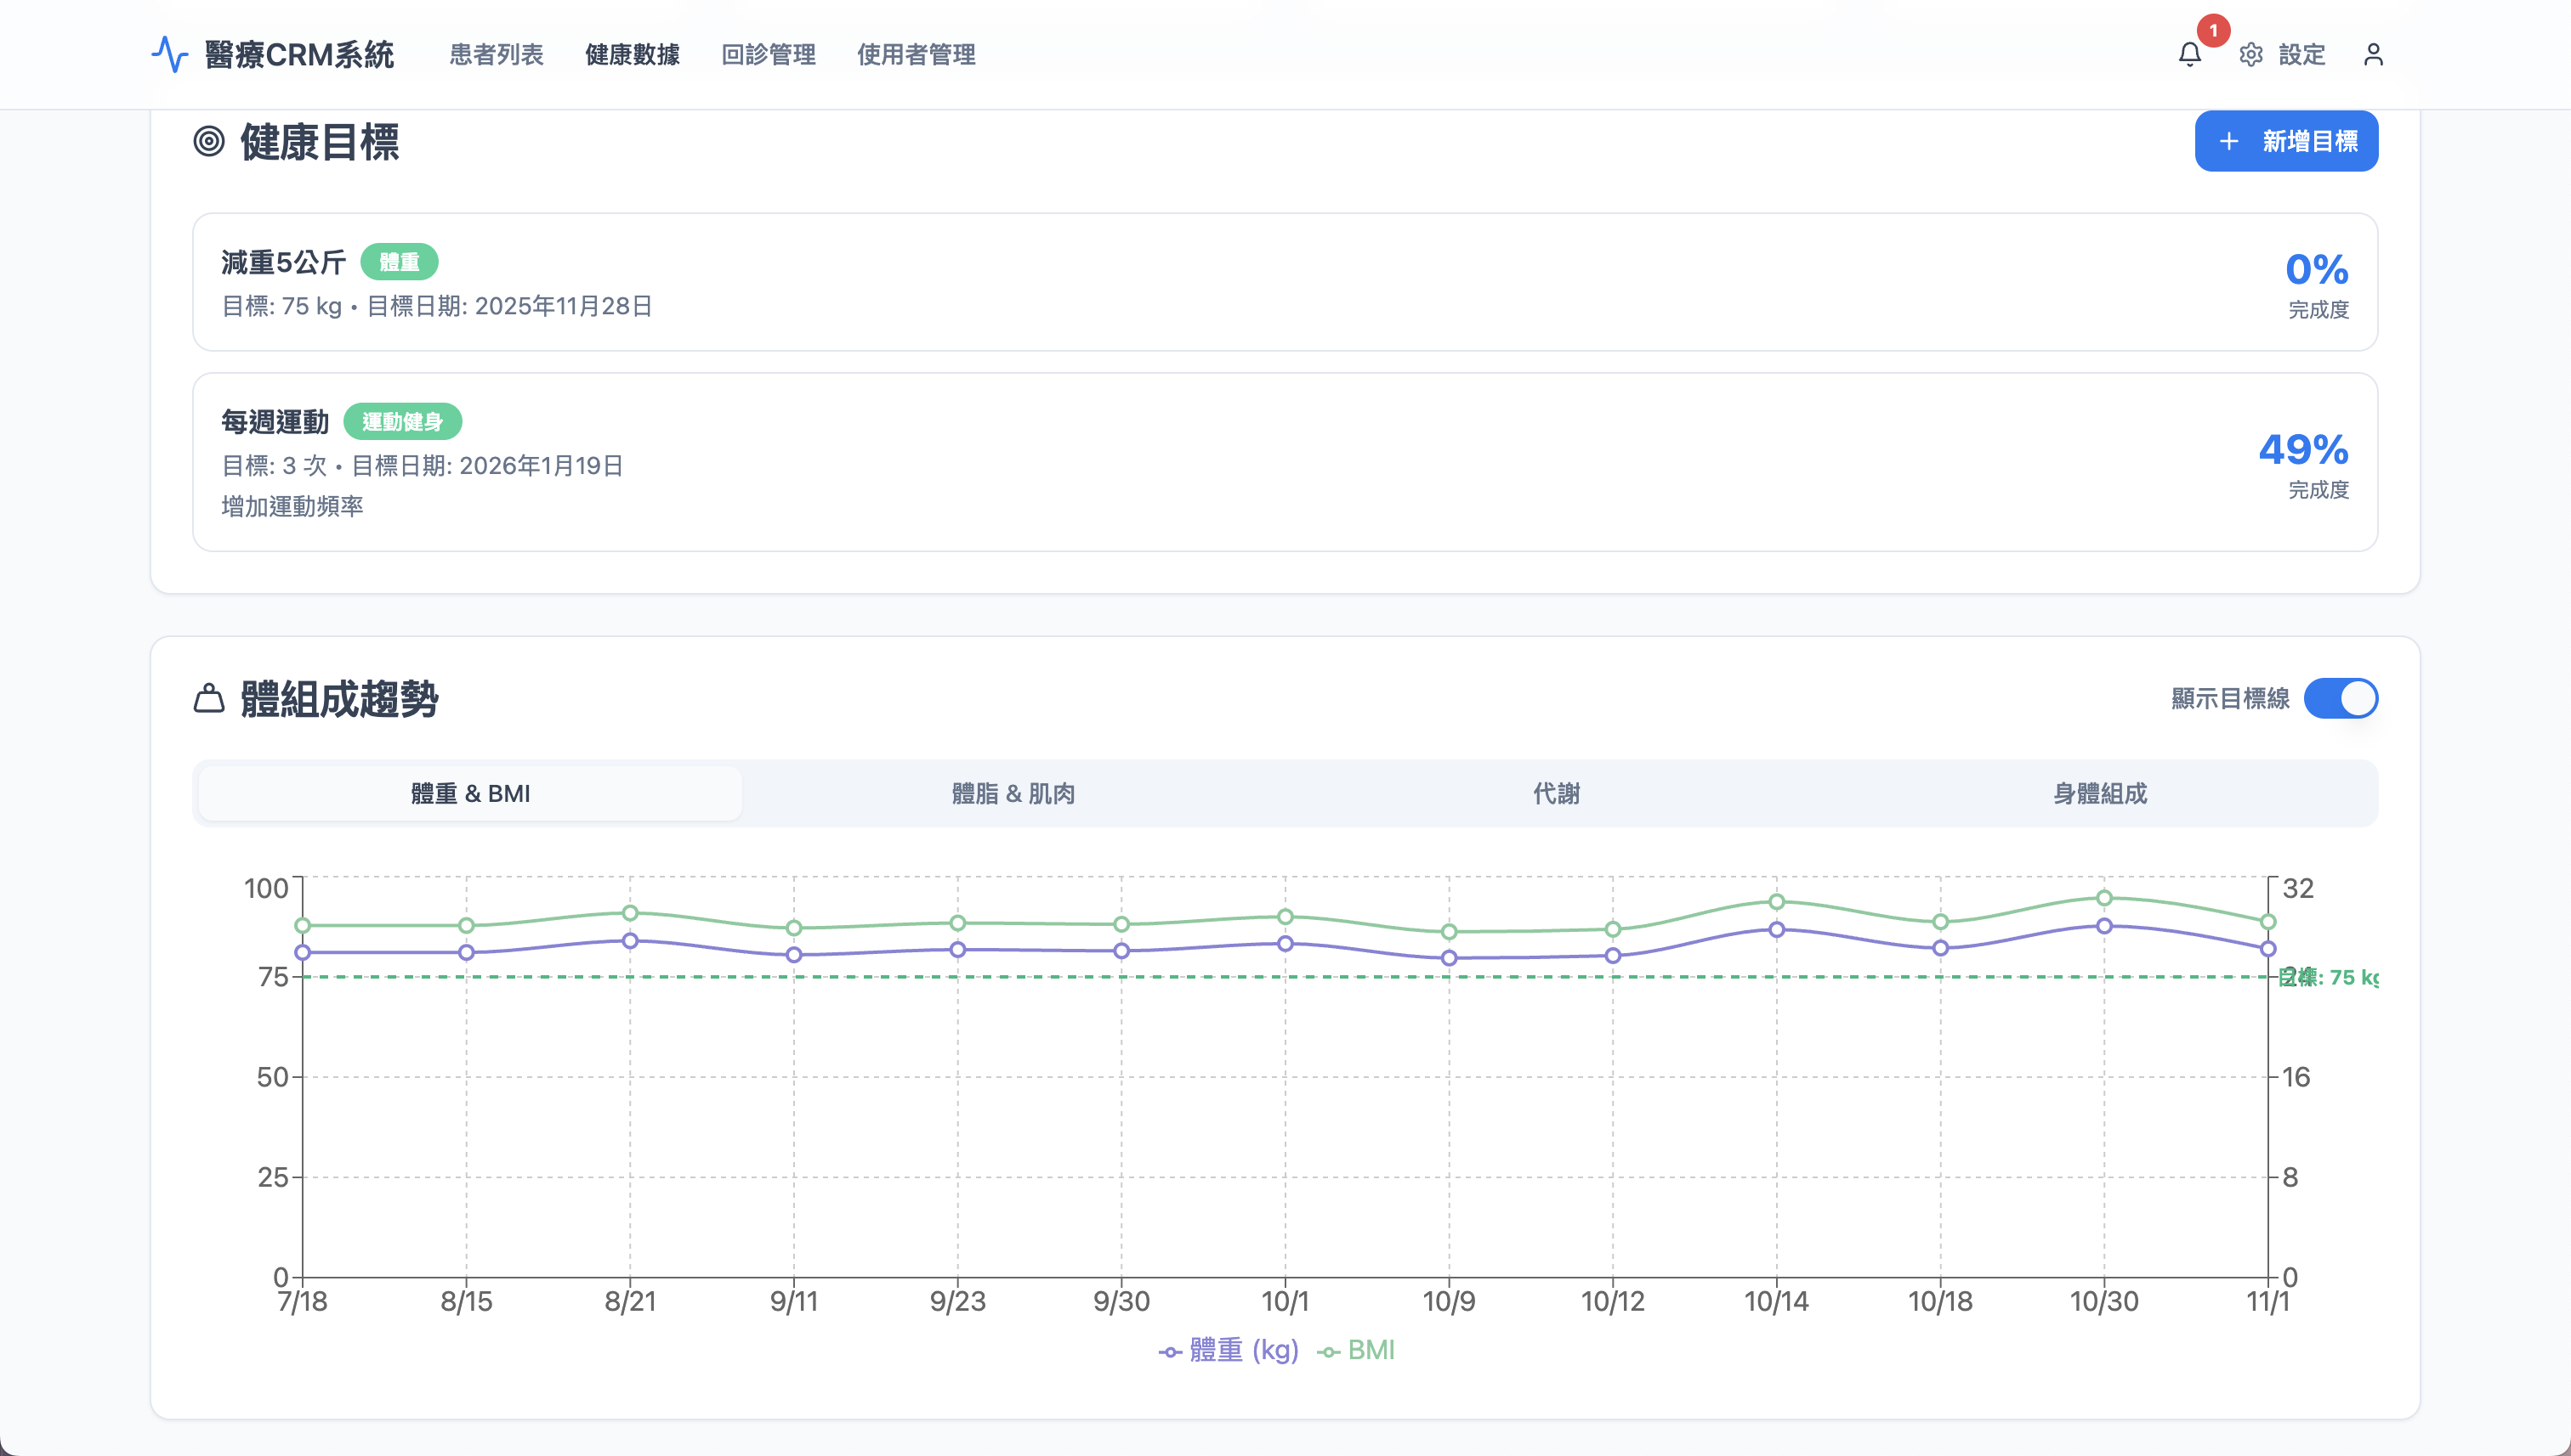This screenshot has height=1456, width=2571.
Task: Click the 運動健身 tag badge
Action: click(402, 421)
